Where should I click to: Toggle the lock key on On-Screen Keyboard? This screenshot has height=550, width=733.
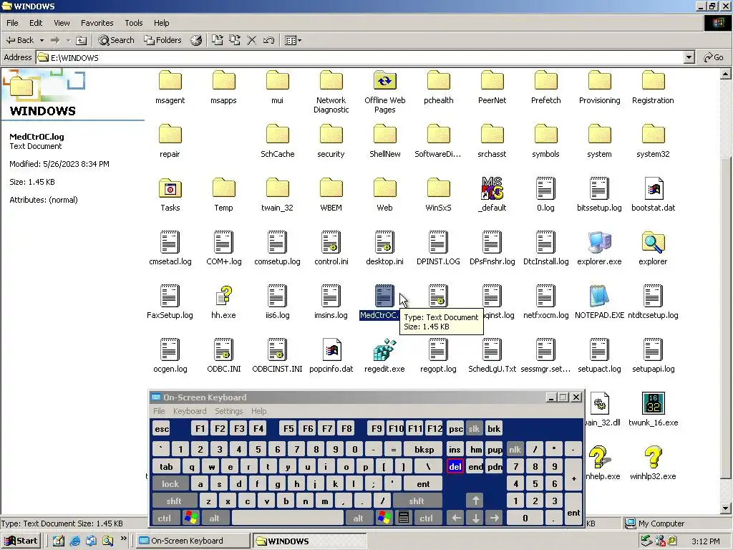click(170, 483)
